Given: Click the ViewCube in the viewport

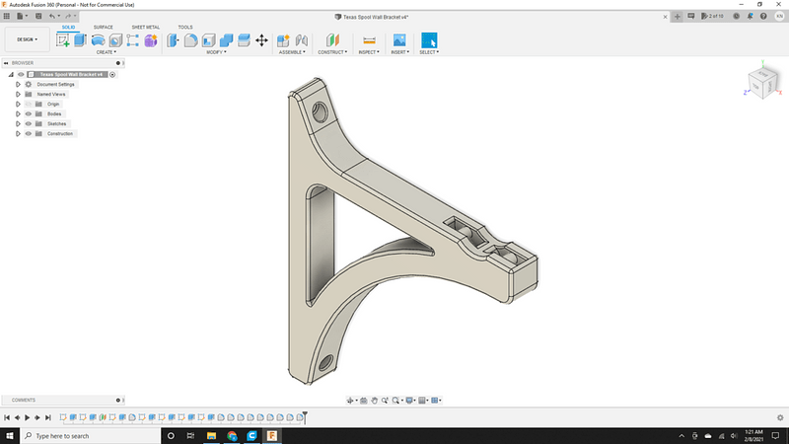Looking at the screenshot, I should coord(762,83).
